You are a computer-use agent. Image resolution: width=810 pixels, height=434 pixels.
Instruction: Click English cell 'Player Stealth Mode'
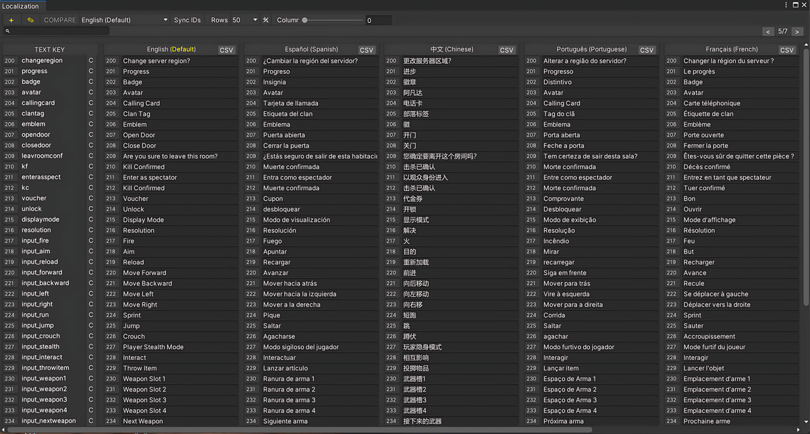coord(180,347)
